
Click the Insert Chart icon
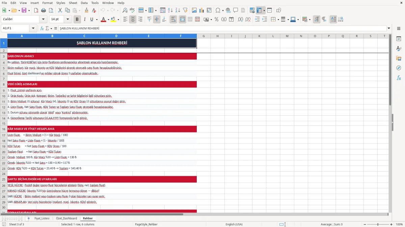(x=201, y=10)
